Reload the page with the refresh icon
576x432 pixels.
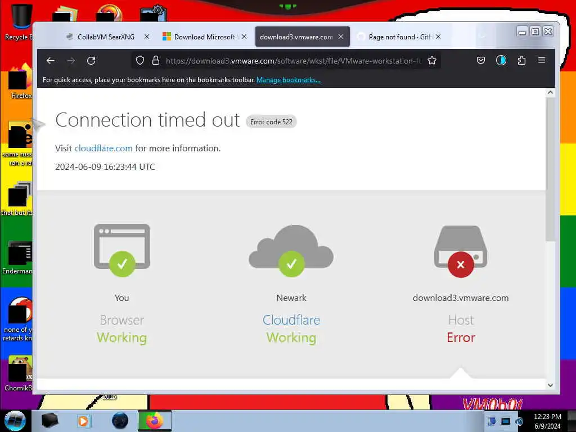91,61
